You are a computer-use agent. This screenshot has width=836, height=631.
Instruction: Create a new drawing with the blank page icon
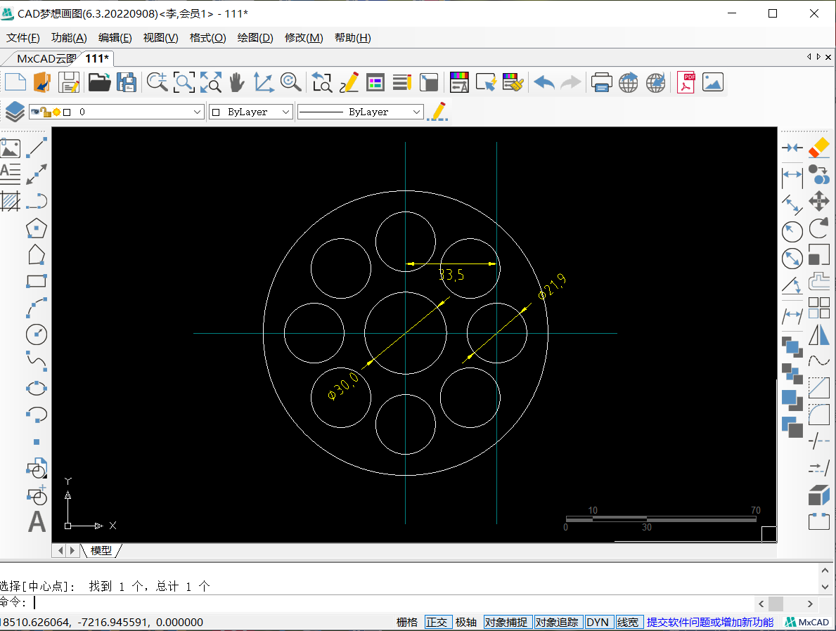click(15, 83)
